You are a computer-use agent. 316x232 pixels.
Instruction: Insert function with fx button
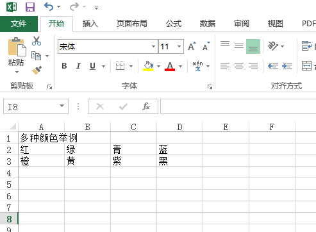[x=146, y=106]
